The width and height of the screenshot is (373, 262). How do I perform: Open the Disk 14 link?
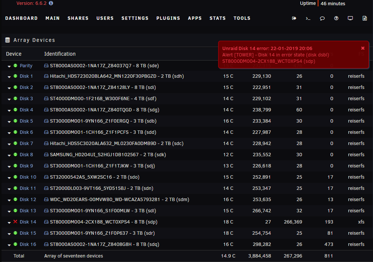click(x=28, y=222)
